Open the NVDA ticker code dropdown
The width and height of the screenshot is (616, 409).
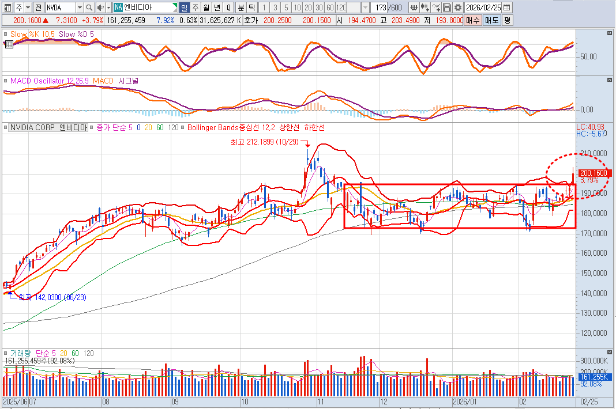[80, 7]
